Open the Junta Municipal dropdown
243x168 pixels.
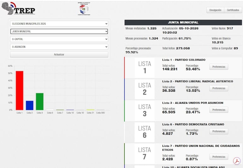59,31
